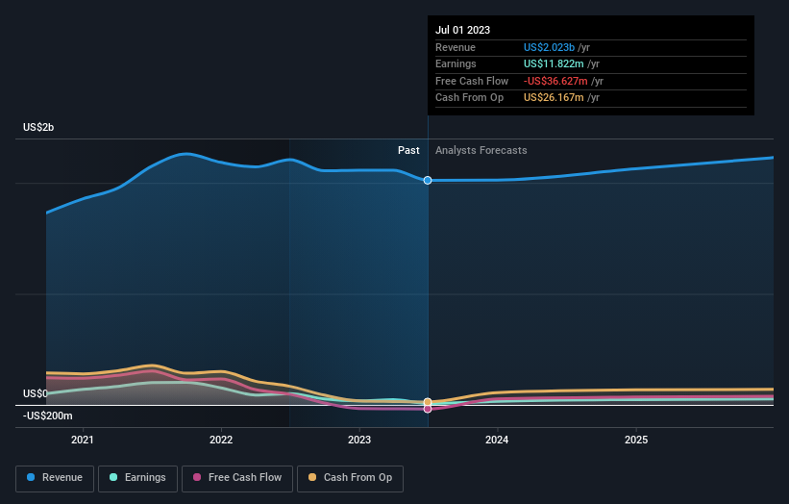Click the Jul 01 2023 tooltip date
Image resolution: width=789 pixels, height=504 pixels.
pyautogui.click(x=462, y=30)
